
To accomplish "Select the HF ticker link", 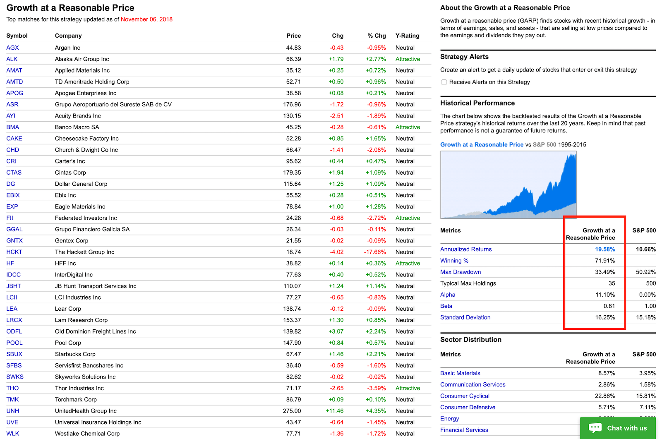I will (10, 263).
